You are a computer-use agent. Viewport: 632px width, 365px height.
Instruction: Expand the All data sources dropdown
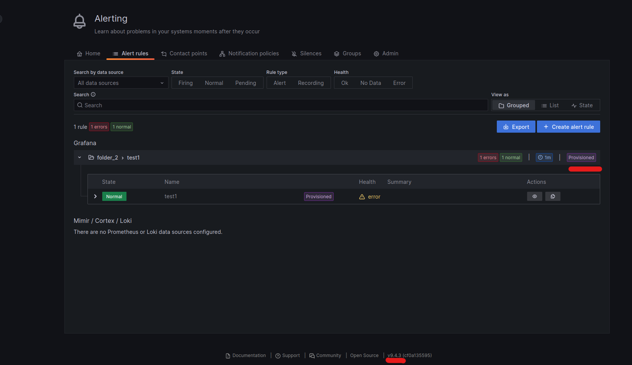(120, 83)
